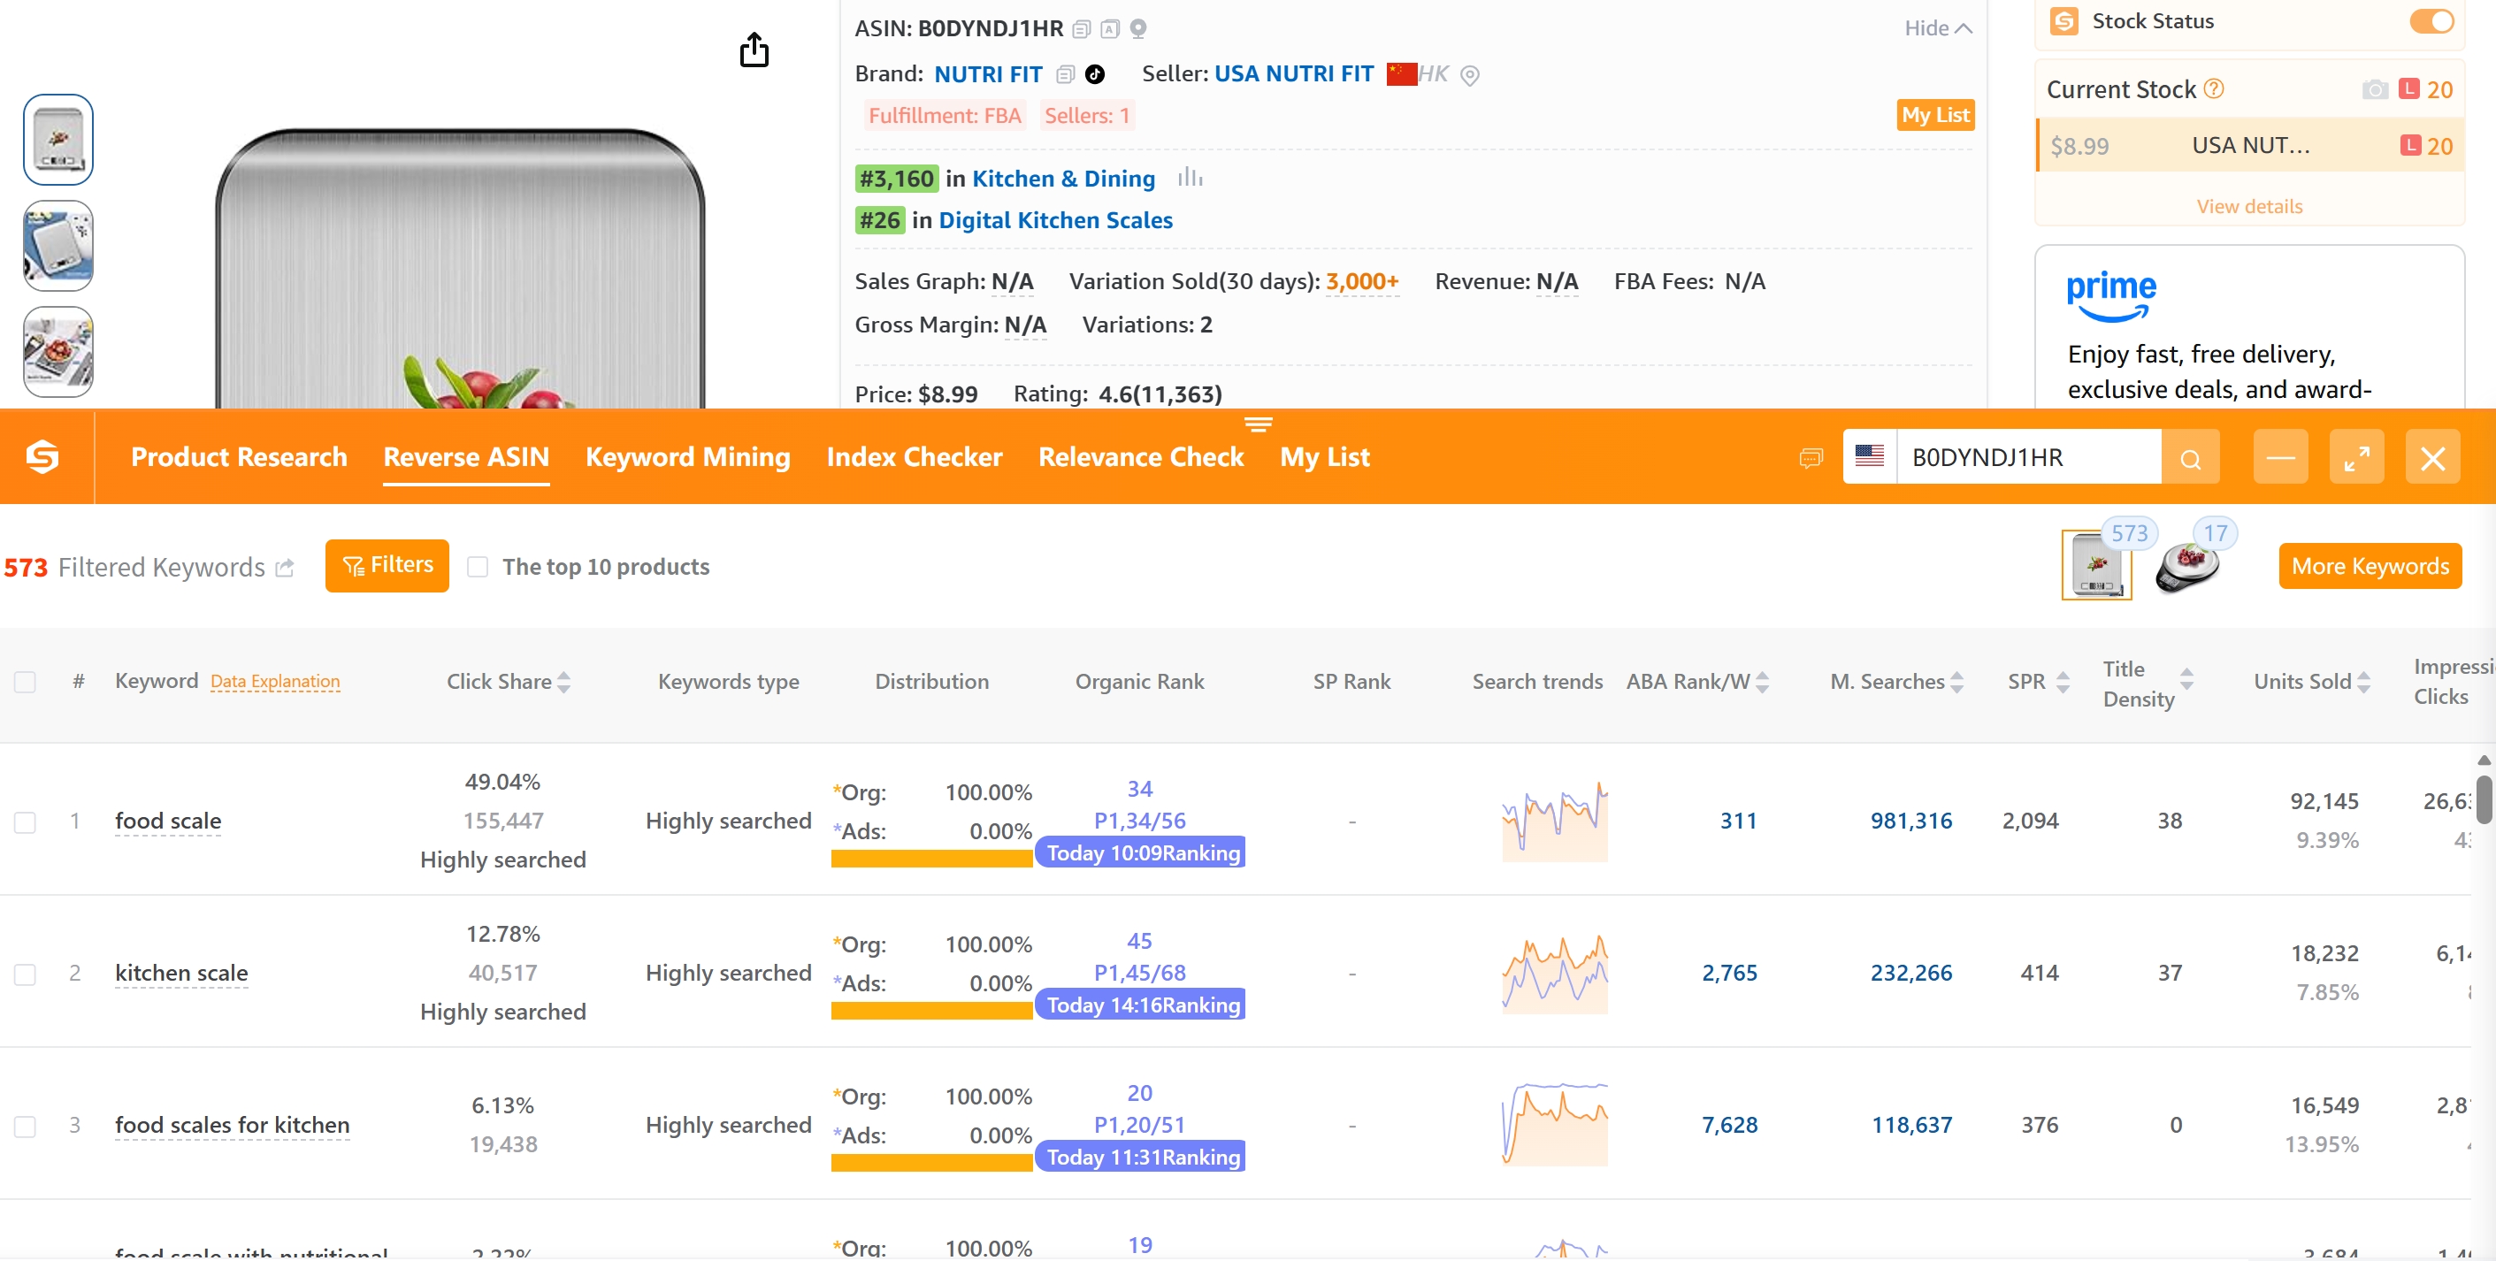Minimize the panel with the dash icon
Image resolution: width=2496 pixels, height=1261 pixels.
[x=2281, y=457]
